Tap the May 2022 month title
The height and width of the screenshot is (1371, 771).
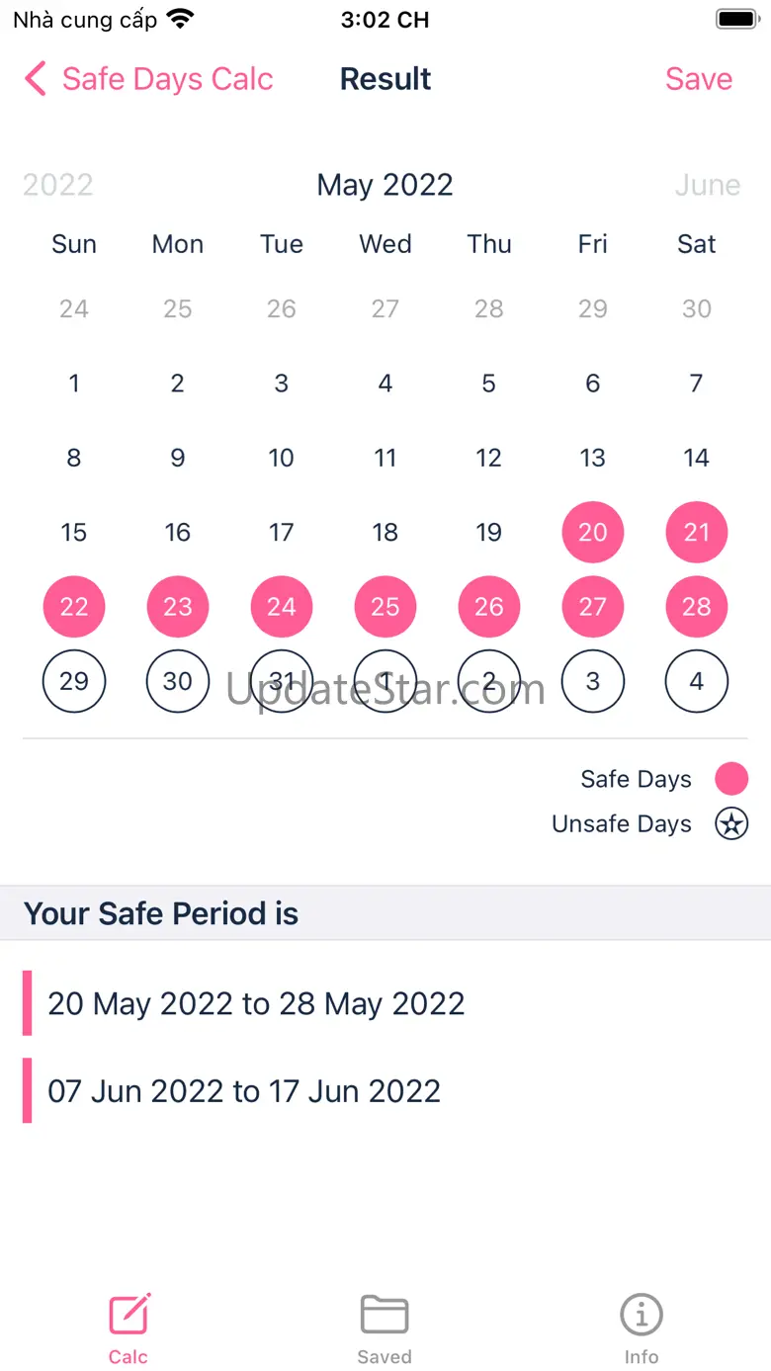[385, 185]
